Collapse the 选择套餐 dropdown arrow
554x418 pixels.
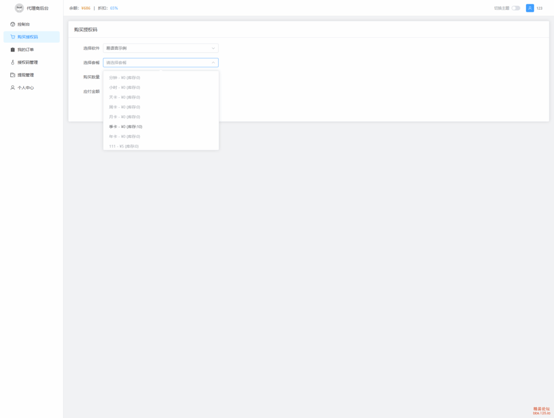tap(213, 63)
